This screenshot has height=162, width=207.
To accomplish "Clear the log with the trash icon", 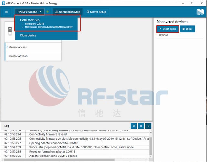I will coord(141,126).
